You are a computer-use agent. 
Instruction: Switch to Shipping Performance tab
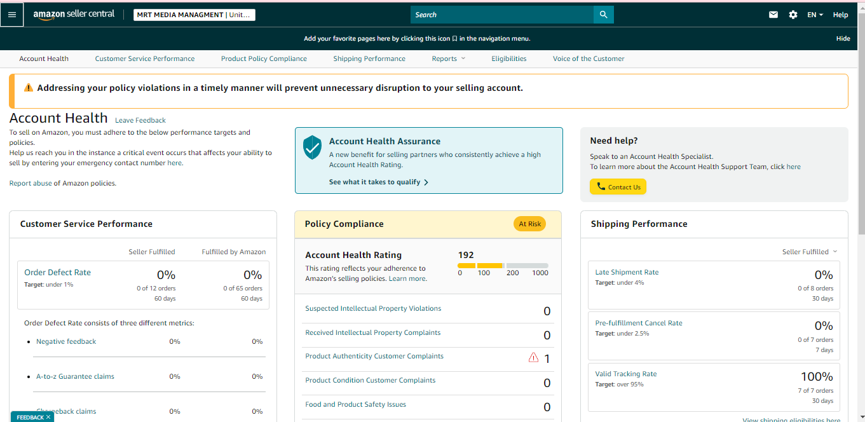click(369, 58)
